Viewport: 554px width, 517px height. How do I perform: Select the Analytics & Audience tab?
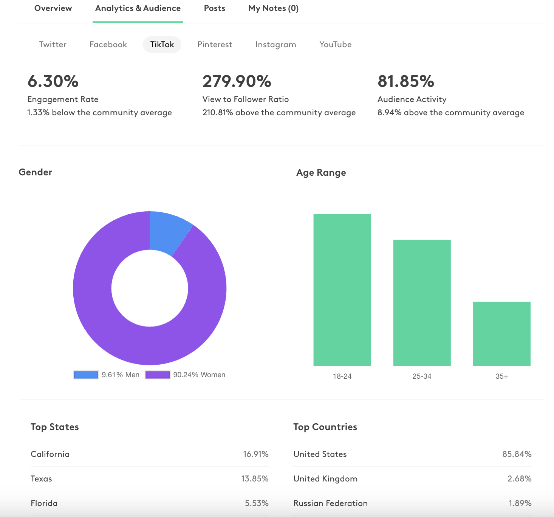[138, 8]
